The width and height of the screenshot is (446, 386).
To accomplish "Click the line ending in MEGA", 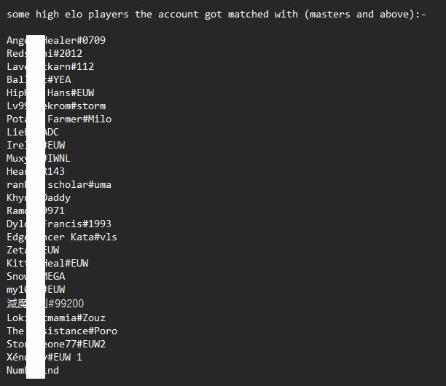I will click(x=36, y=276).
